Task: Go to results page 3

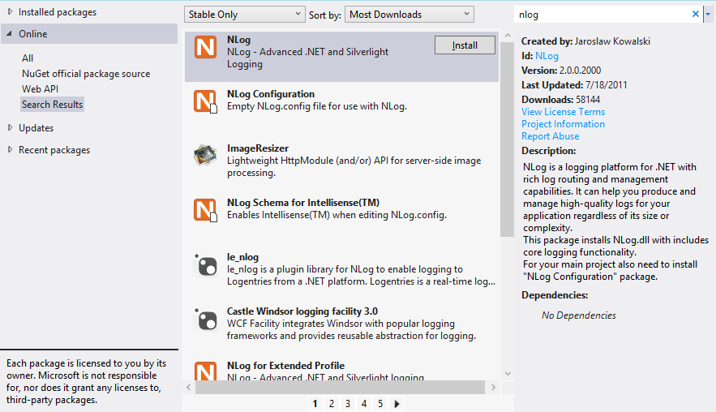Action: click(348, 404)
